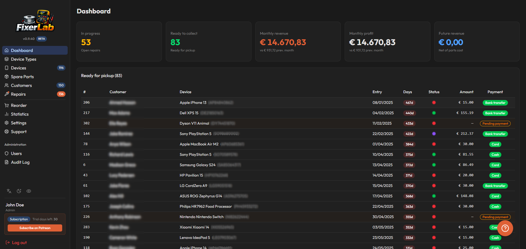Click the bar chart icon beside Statistics
The width and height of the screenshot is (526, 249).
7,114
